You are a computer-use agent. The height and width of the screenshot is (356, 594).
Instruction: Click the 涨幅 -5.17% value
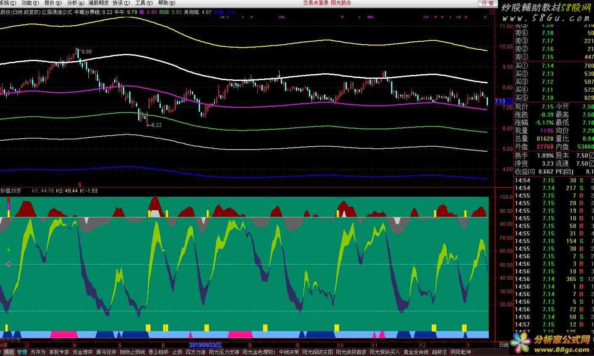pyautogui.click(x=544, y=123)
